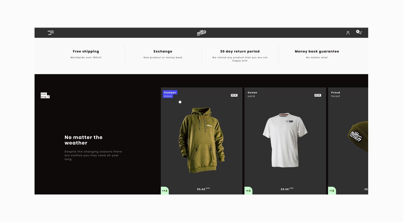Click the white t-shirt image

point(285,140)
